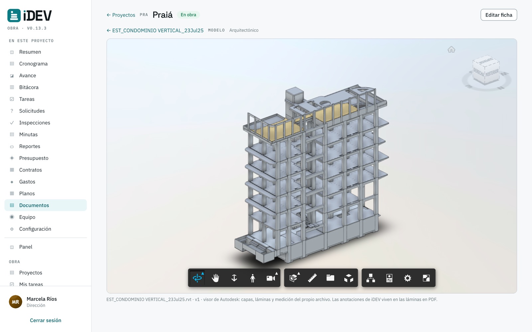Open the Camera interactions tool
The width and height of the screenshot is (532, 332).
point(271,278)
